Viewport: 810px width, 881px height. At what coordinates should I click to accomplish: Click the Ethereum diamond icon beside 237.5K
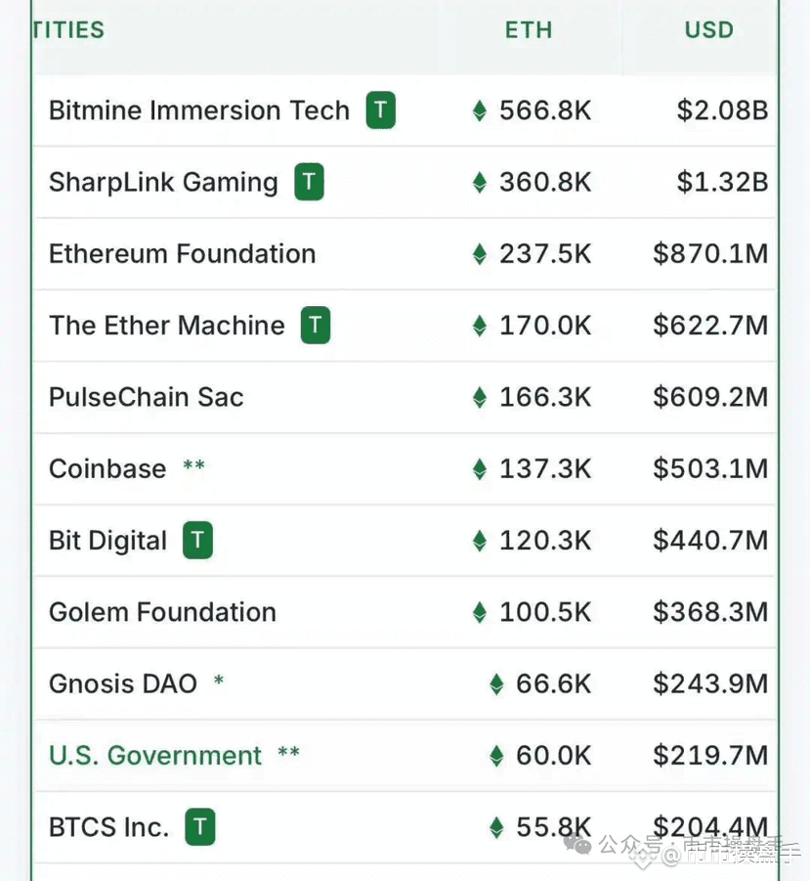pyautogui.click(x=480, y=253)
